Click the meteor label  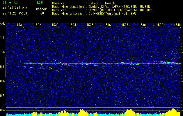(41, 9)
